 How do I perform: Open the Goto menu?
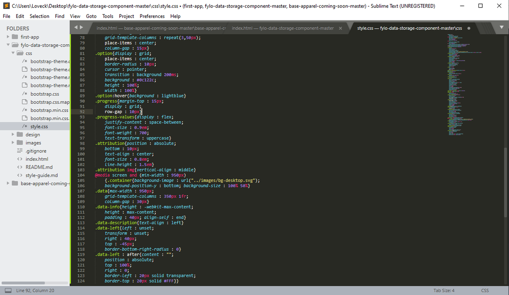pos(91,16)
